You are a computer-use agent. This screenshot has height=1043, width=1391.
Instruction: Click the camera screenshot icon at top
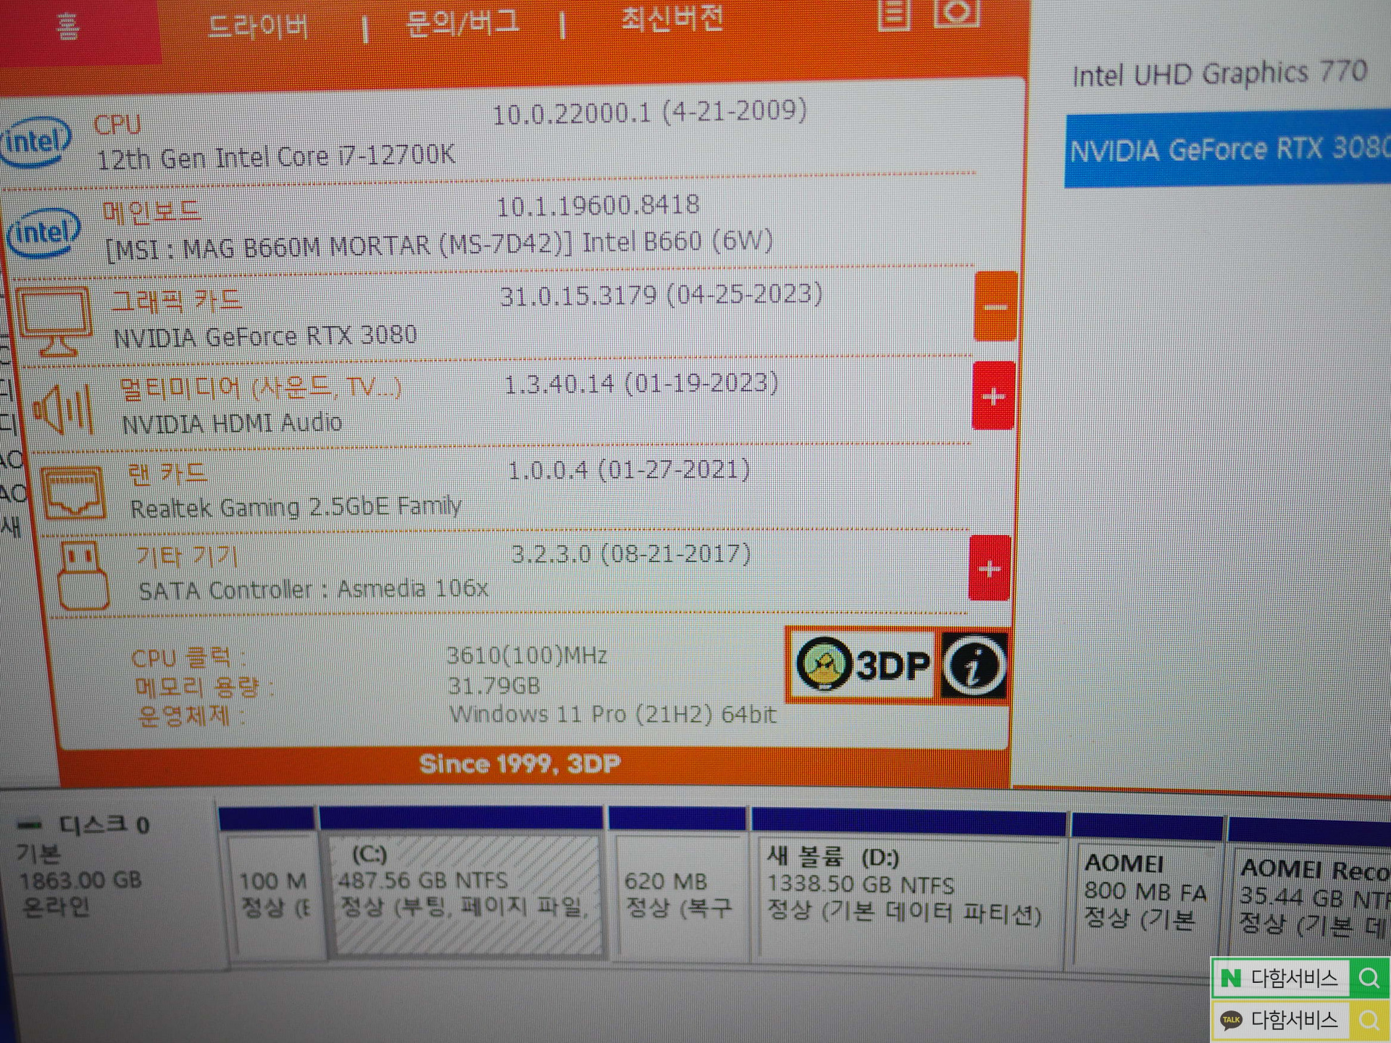pos(956,13)
